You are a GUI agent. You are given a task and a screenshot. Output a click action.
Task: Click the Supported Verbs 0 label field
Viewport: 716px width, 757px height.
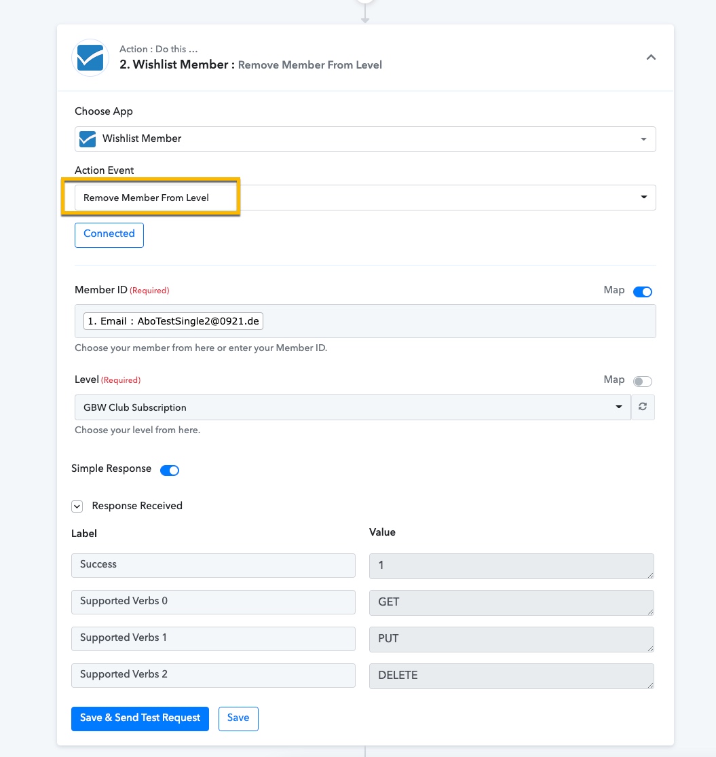tap(213, 602)
